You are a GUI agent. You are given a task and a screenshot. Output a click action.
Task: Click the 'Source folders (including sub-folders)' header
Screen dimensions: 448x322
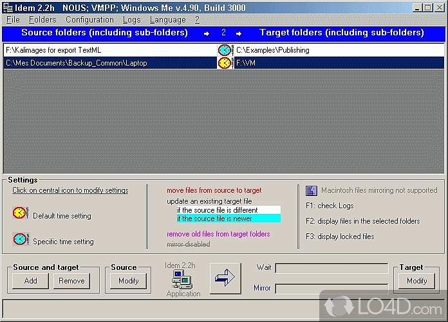click(104, 33)
